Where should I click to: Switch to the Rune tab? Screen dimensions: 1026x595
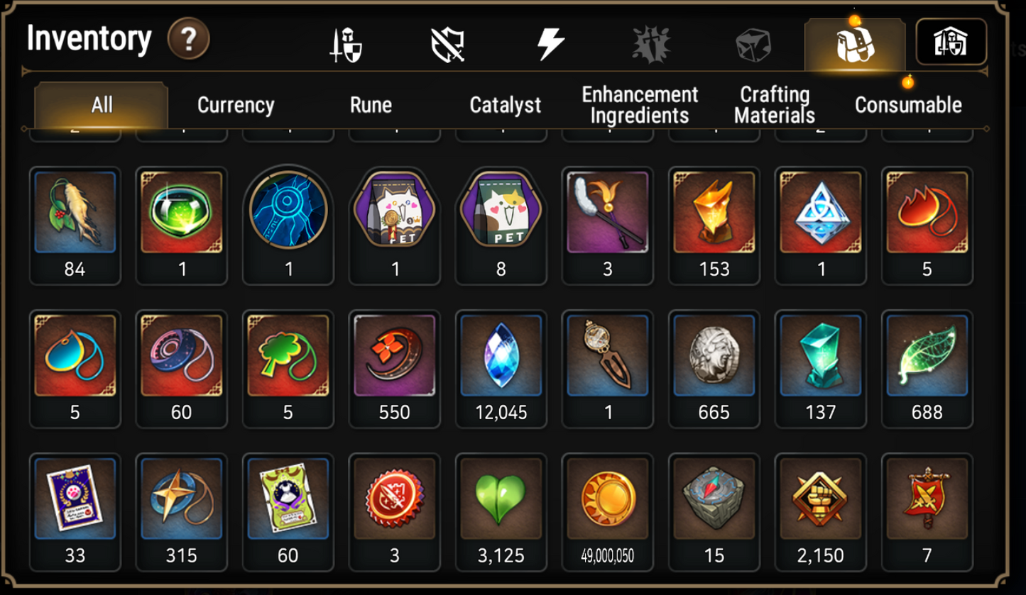pos(371,105)
